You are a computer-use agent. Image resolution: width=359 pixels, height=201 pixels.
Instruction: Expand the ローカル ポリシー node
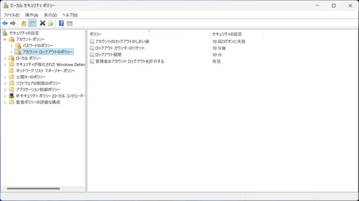(x=5, y=58)
